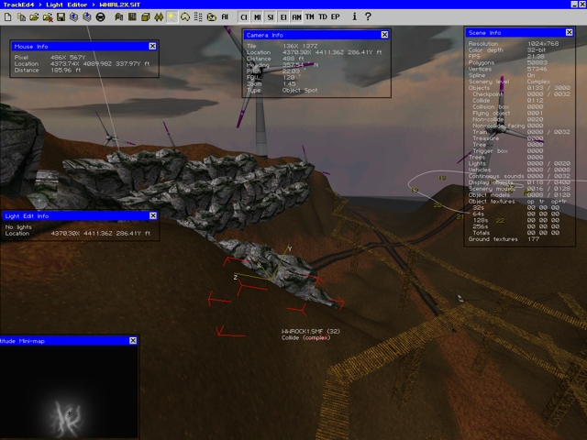Close the Scene Info panel

point(569,32)
